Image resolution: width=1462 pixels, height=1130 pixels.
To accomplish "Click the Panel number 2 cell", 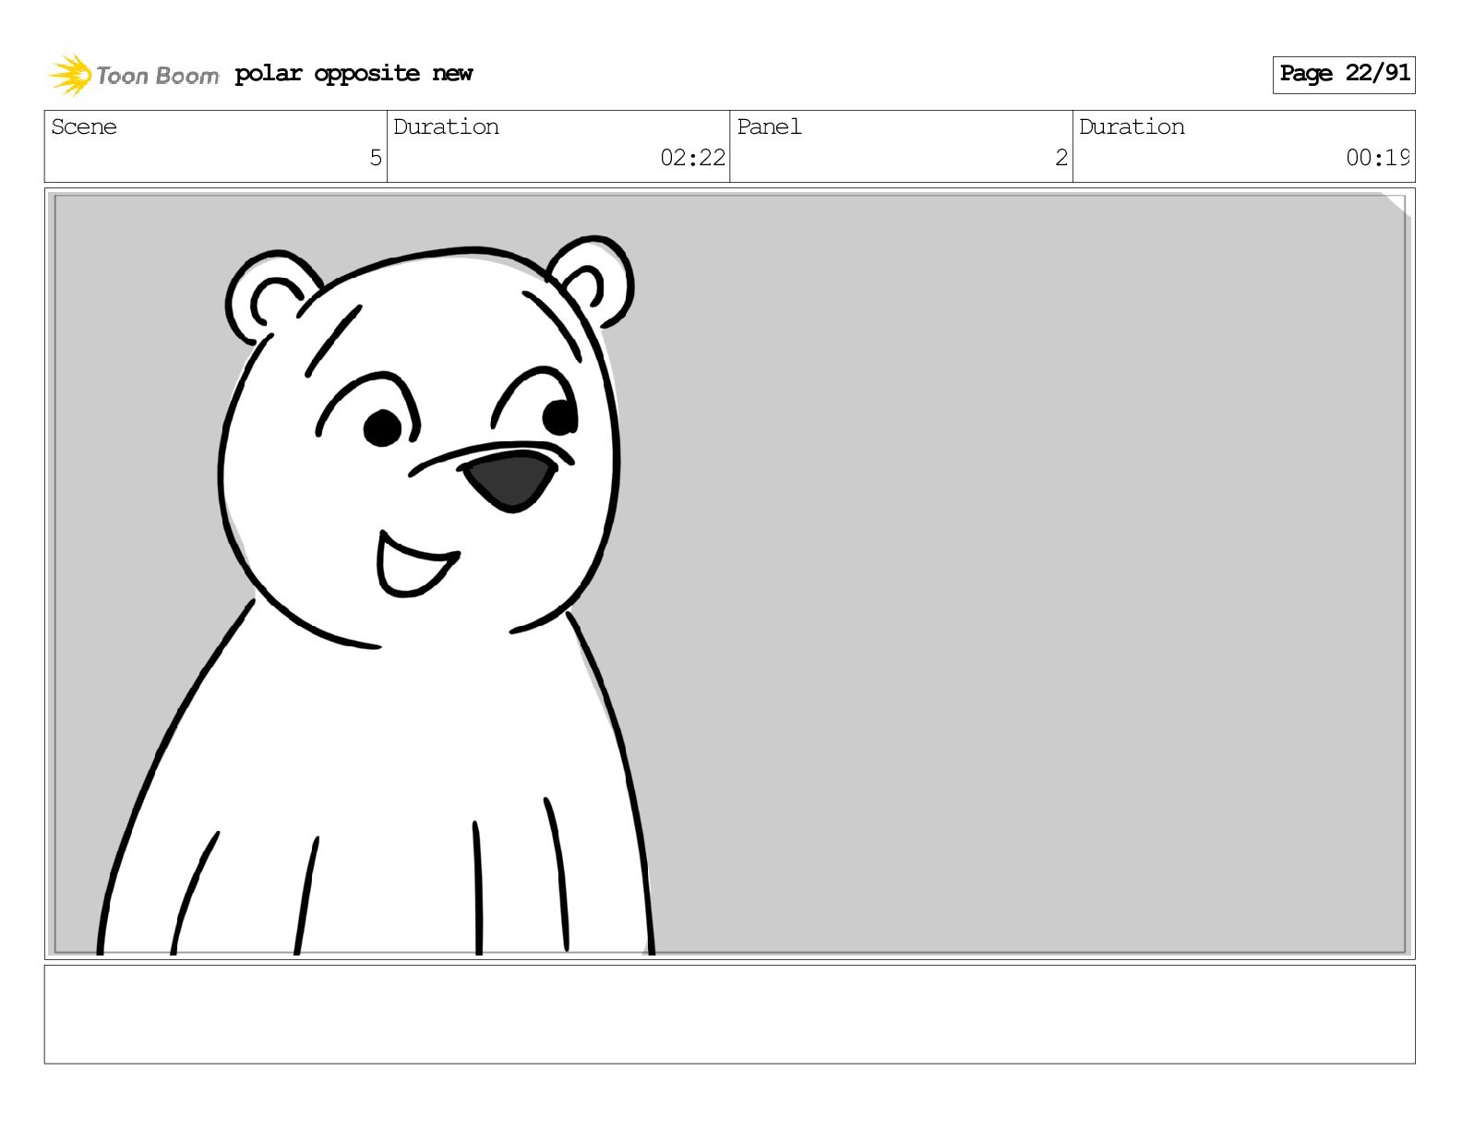I will click(x=901, y=147).
